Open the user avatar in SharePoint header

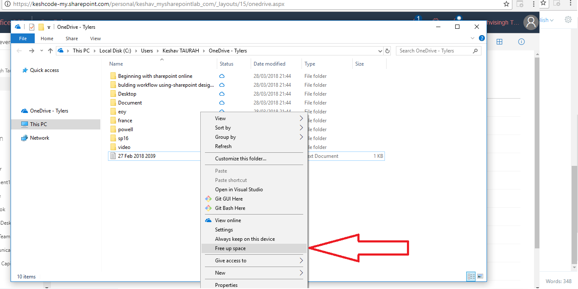tap(531, 22)
